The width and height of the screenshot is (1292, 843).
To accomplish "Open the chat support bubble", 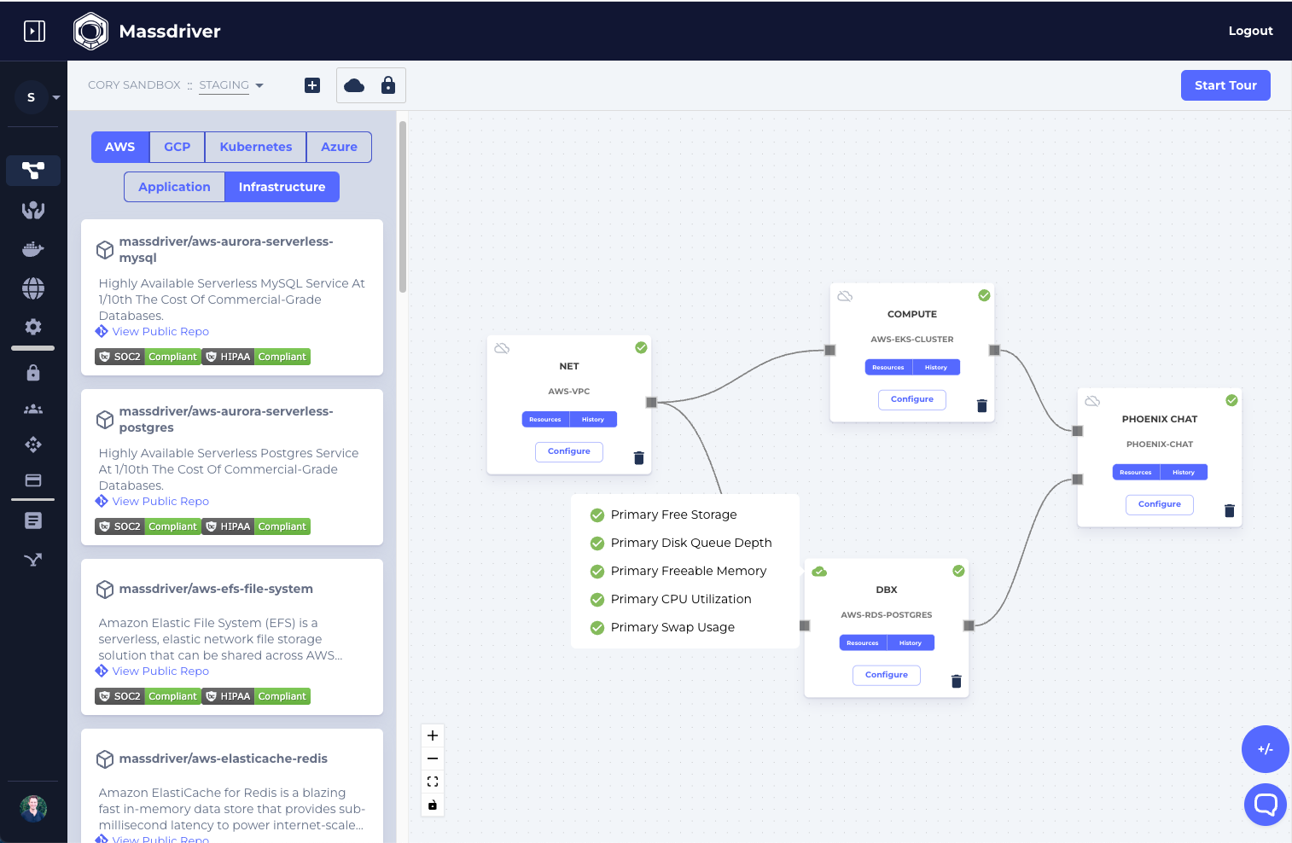I will (x=1265, y=804).
